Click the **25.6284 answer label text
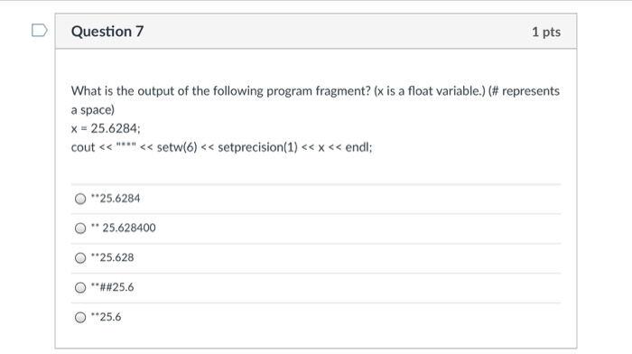 [x=116, y=199]
